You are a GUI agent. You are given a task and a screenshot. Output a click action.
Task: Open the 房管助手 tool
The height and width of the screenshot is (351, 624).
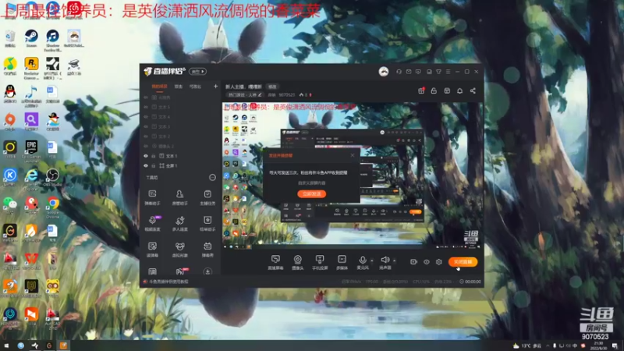(180, 197)
